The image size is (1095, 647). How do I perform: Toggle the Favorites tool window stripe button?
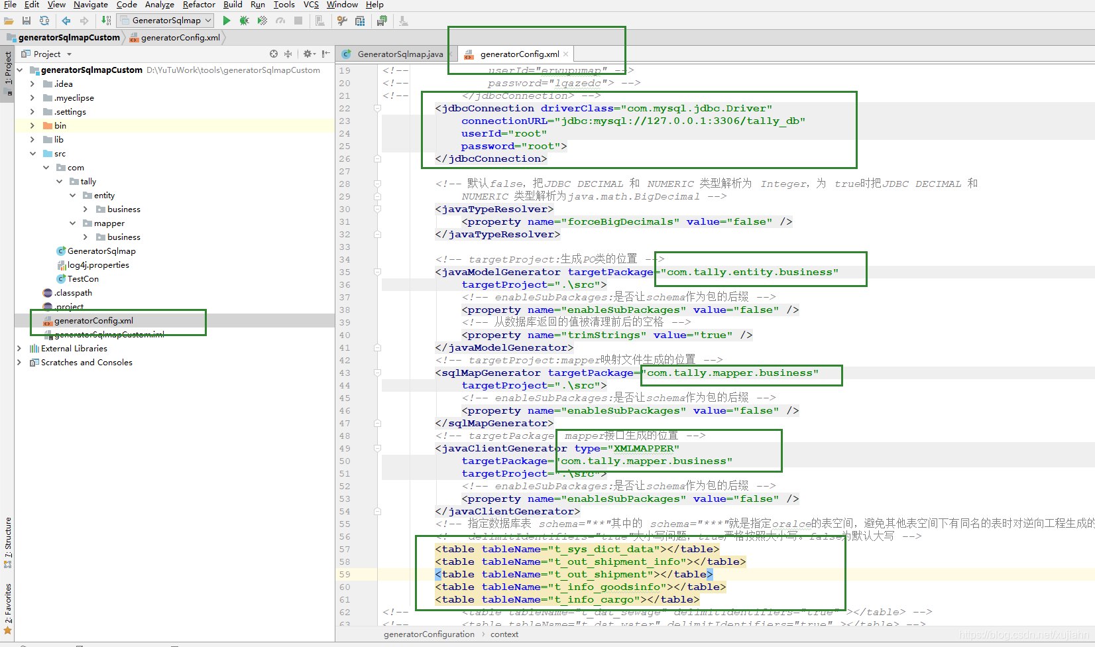point(8,609)
